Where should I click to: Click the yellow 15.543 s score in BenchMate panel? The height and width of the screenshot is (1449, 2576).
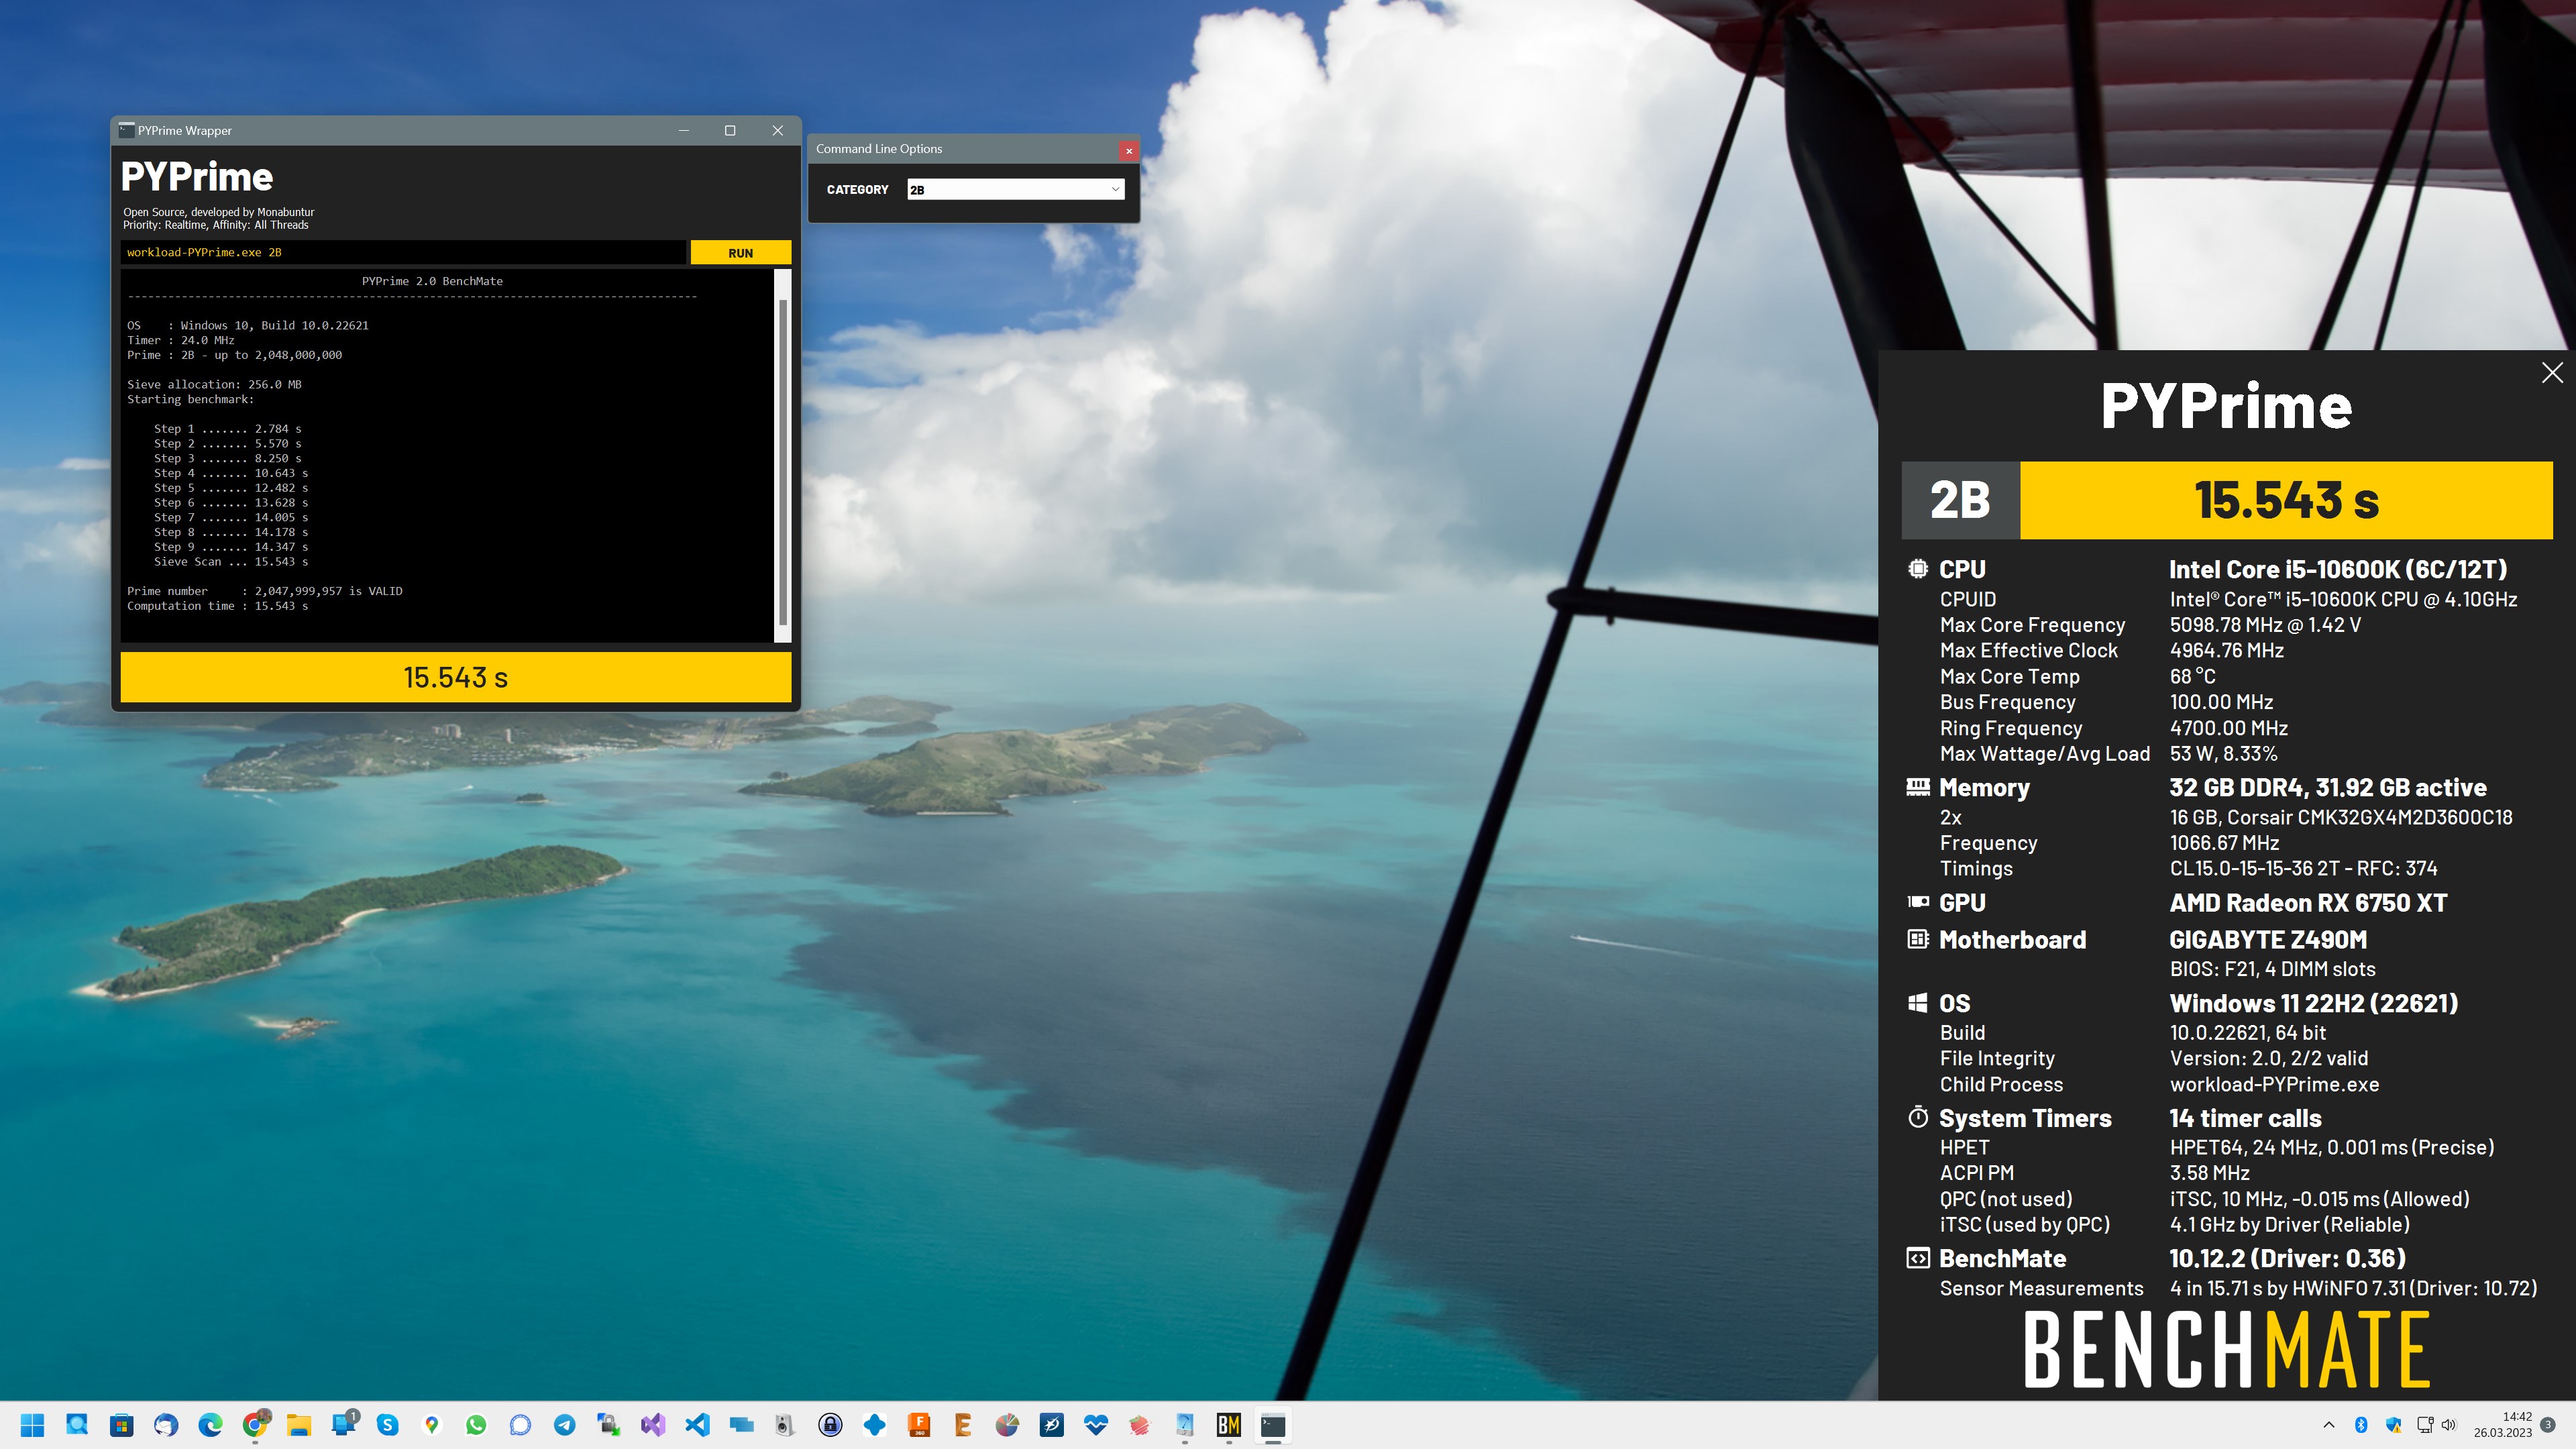2286,500
